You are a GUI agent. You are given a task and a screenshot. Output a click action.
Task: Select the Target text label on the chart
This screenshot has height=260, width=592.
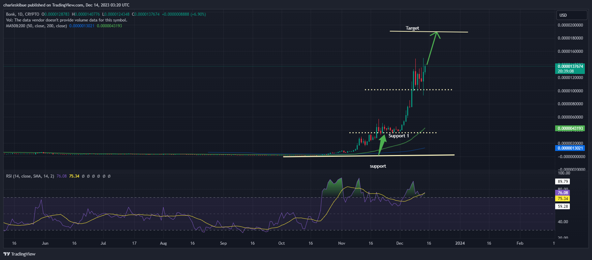tap(412, 28)
